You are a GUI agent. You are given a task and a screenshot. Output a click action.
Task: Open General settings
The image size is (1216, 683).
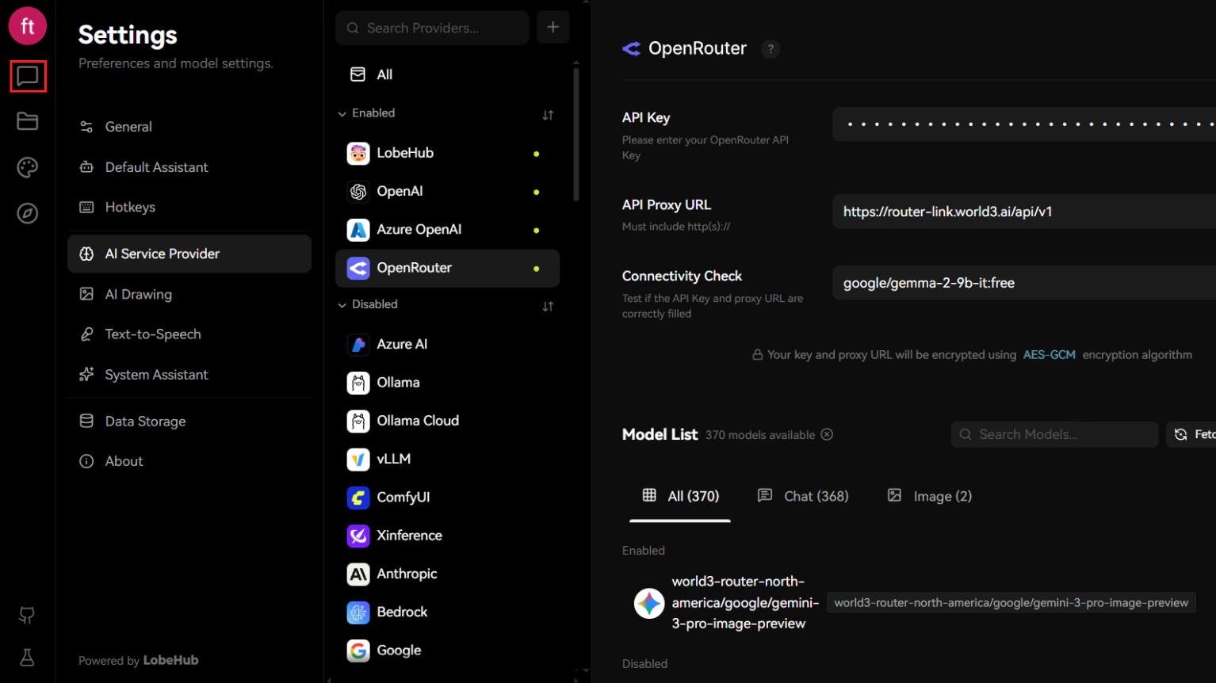point(189,127)
